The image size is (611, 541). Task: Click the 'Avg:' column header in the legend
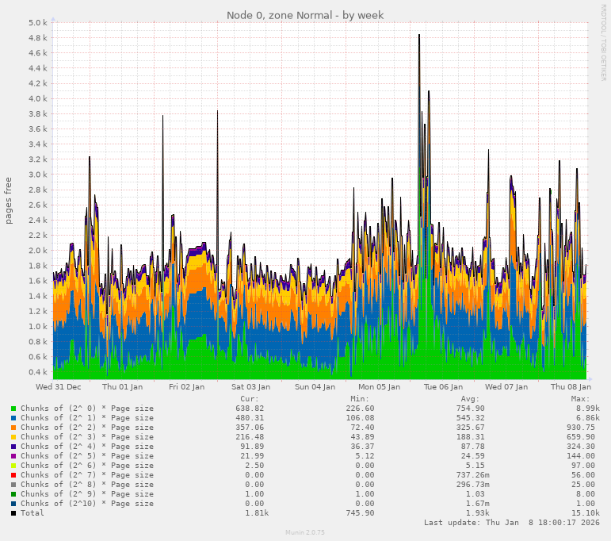(x=471, y=398)
